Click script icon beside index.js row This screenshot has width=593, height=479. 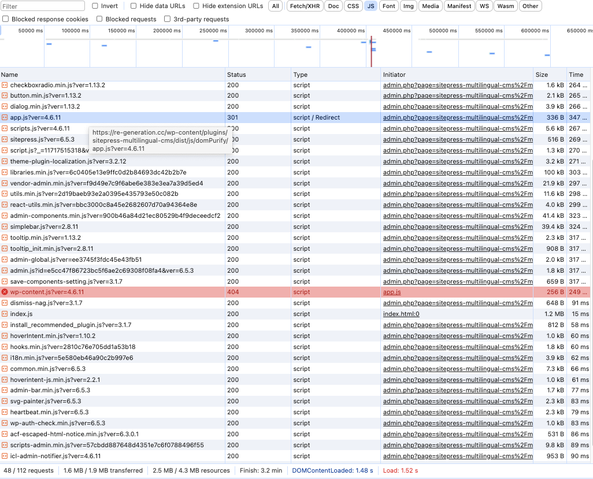[5, 314]
